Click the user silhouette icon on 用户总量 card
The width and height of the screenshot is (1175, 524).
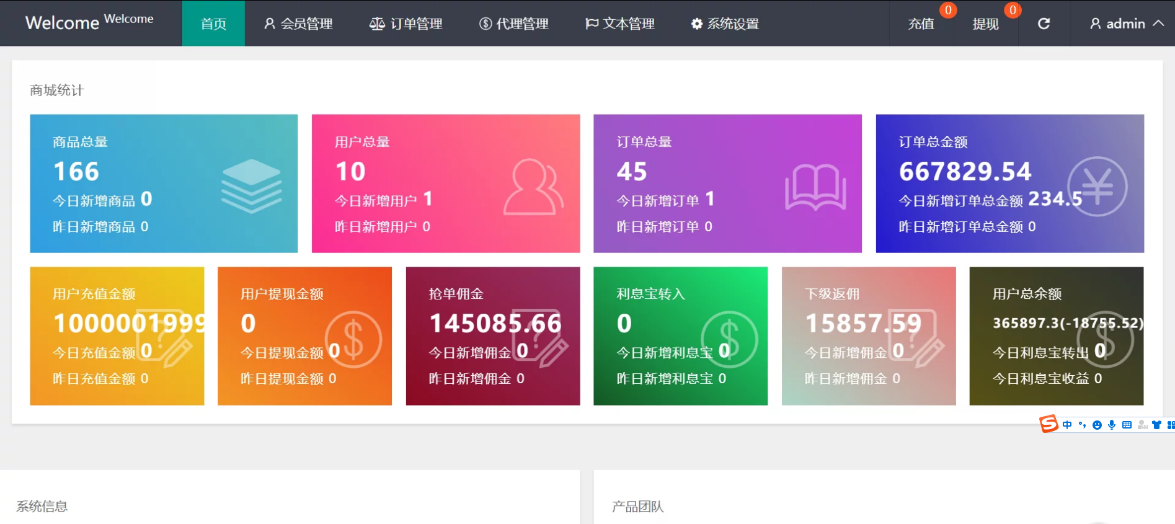point(533,187)
